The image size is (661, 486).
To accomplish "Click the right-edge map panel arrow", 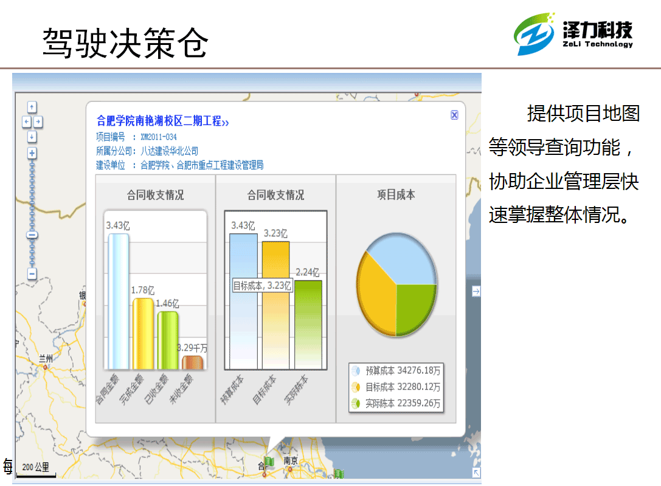I will 476,292.
